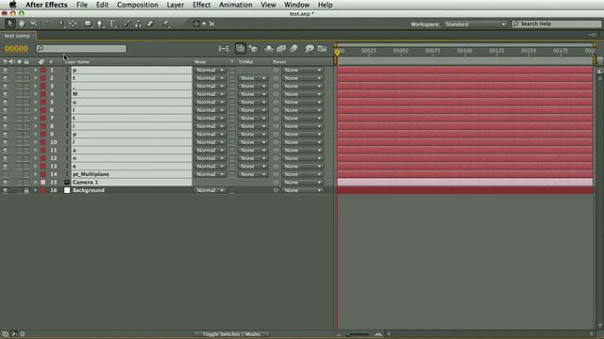The height and width of the screenshot is (339, 604).
Task: Open Mode dropdown for layer 1
Action: [210, 70]
